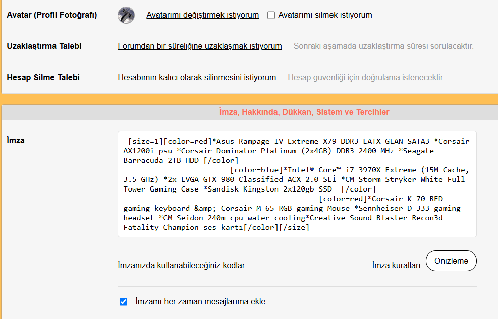
Task: Click the 'İmza' field label
Action: pyautogui.click(x=16, y=140)
